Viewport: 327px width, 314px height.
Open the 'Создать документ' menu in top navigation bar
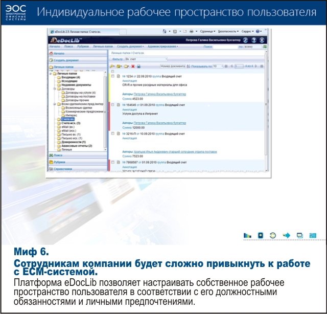(130, 47)
